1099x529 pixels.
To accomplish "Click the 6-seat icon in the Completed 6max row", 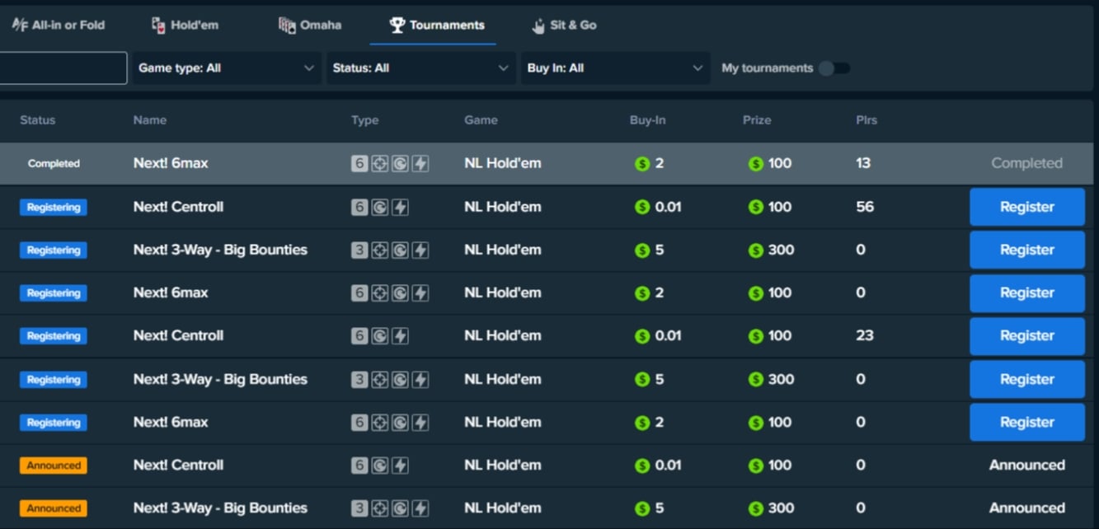I will pos(359,163).
